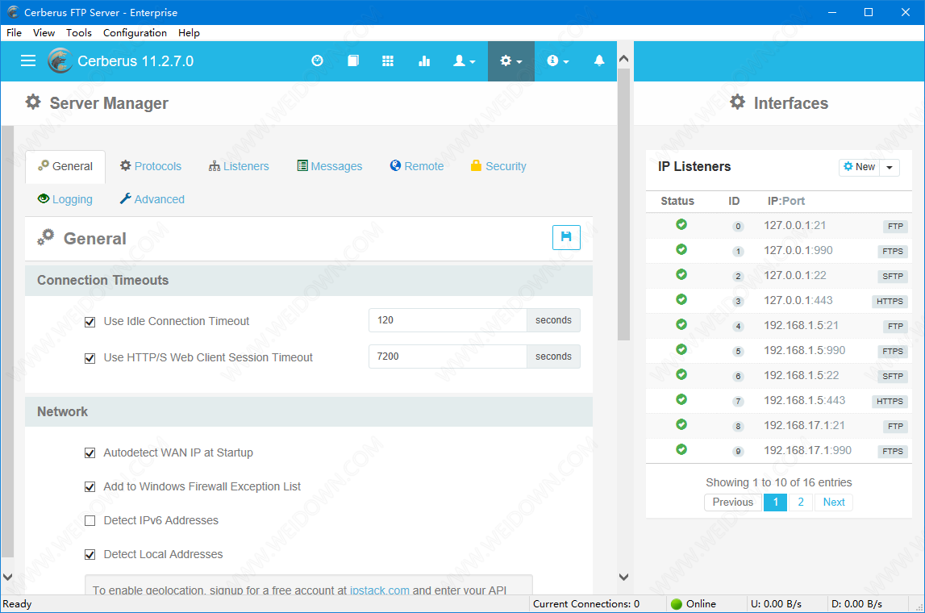This screenshot has height=613, width=925.
Task: Click status check icon for 192.168.1.5:21
Action: tap(681, 324)
